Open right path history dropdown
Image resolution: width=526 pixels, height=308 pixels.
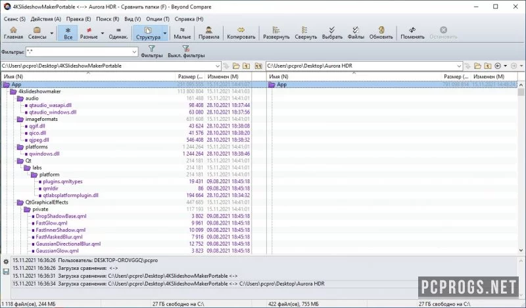coord(459,66)
